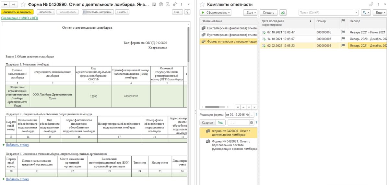Copy link icon in the pawnshop form title bar
The width and height of the screenshot is (389, 185).
(175, 5)
